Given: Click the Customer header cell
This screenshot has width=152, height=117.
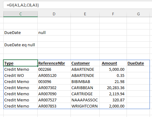Looking at the screenshot, I should (85, 63).
